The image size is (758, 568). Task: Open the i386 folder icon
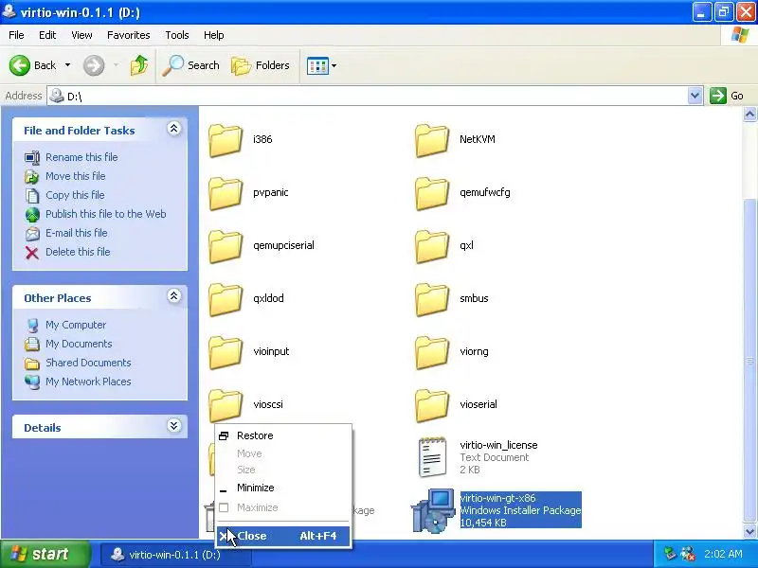[x=226, y=140]
